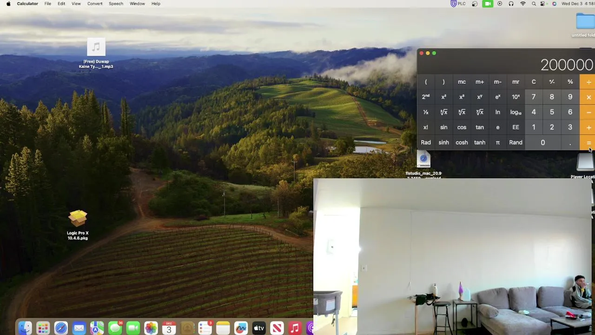The image size is (595, 335).
Task: Open the Convert menu
Action: pos(95,4)
